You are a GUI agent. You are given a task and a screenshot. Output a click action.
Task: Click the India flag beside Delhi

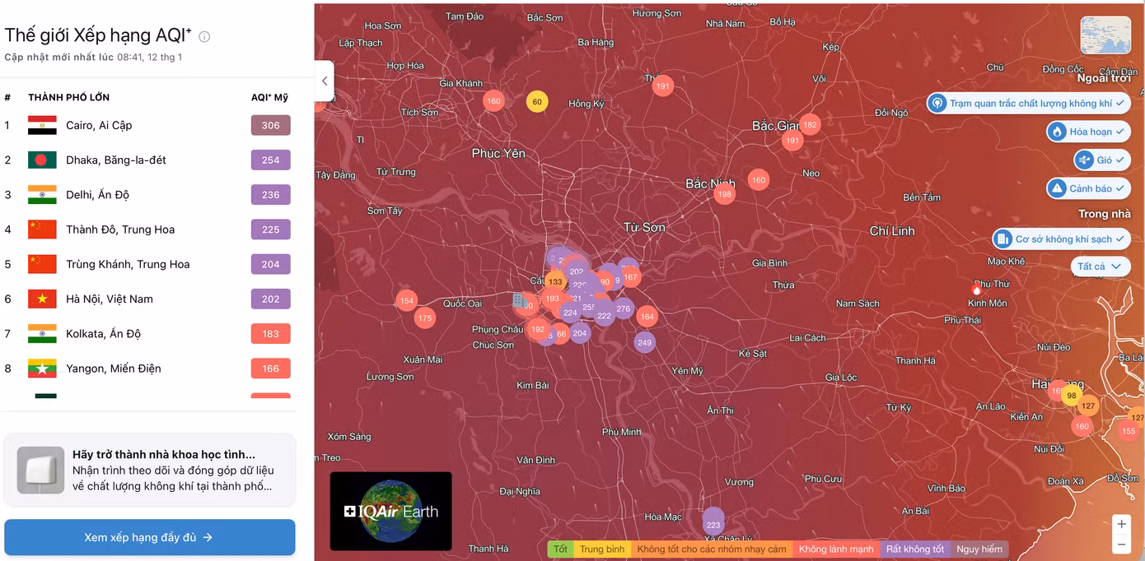pos(42,195)
